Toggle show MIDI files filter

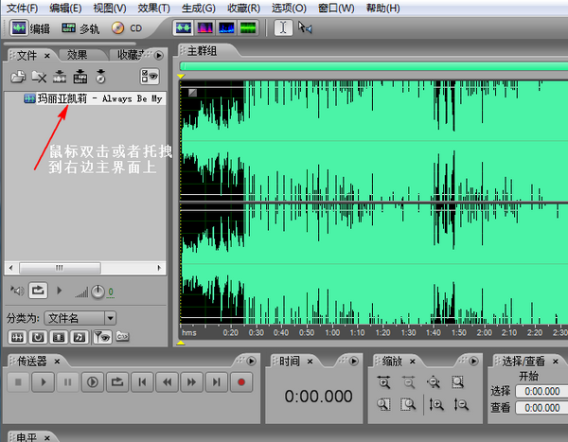[x=80, y=338]
